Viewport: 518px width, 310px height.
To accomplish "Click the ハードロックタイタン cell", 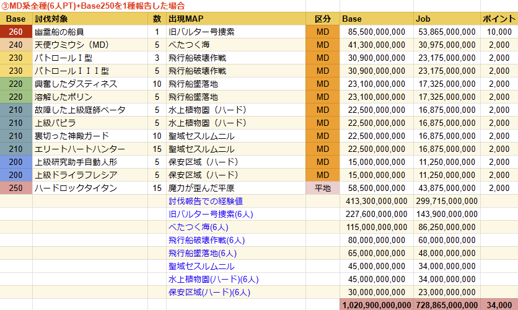I will 90,188.
